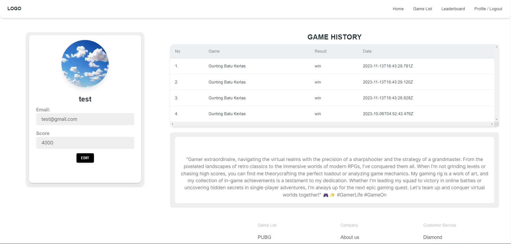
Task: Click the horizontal scroll right arrow
Action: point(492,124)
